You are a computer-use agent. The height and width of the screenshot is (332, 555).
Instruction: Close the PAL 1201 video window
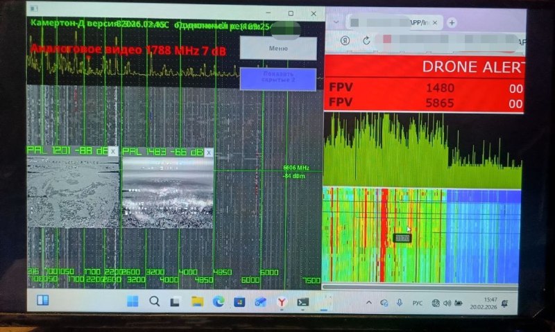click(x=113, y=151)
